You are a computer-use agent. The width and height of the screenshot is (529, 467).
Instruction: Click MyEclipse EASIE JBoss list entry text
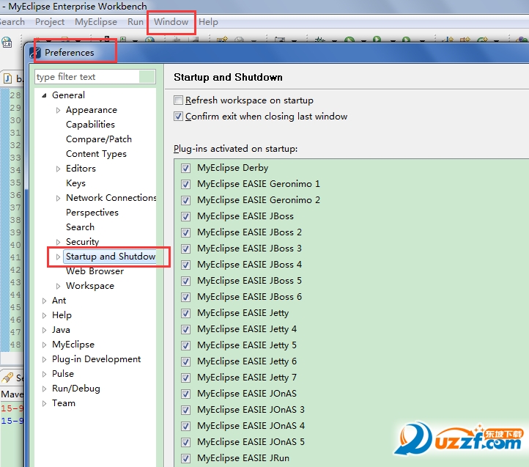point(245,216)
